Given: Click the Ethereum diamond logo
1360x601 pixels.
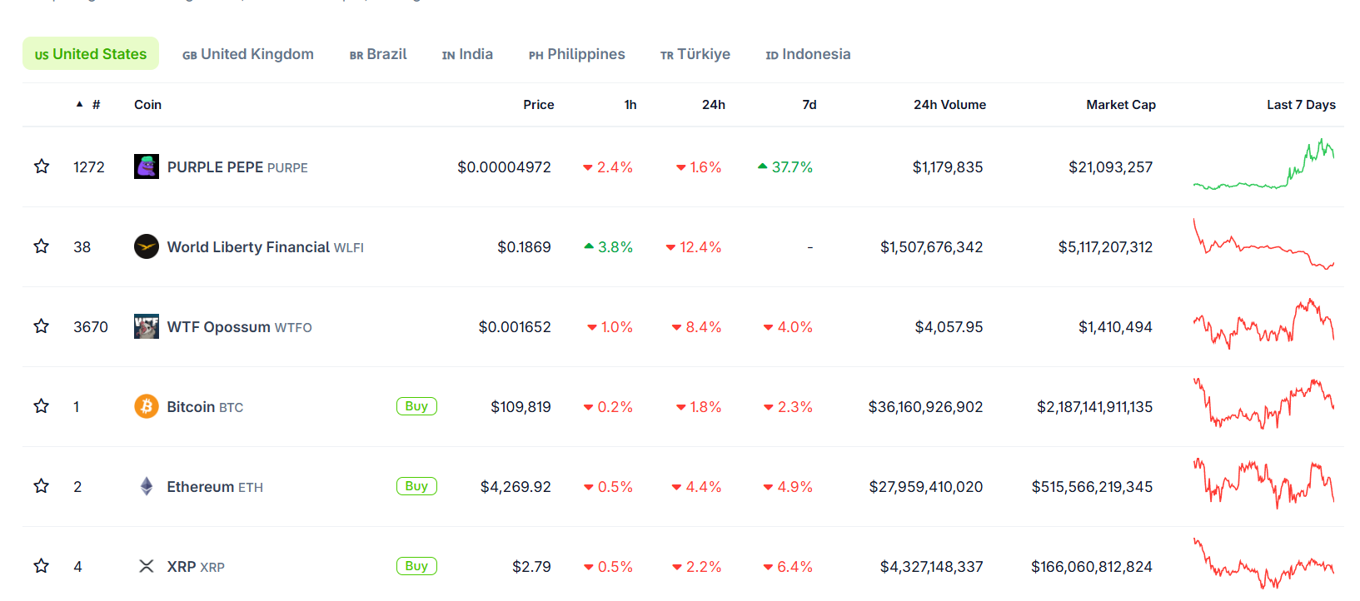Looking at the screenshot, I should tap(147, 486).
